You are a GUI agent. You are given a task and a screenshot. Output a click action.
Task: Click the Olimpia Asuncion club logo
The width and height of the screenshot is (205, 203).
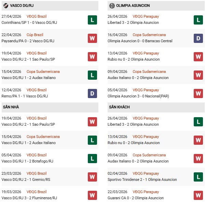coord(112,6)
